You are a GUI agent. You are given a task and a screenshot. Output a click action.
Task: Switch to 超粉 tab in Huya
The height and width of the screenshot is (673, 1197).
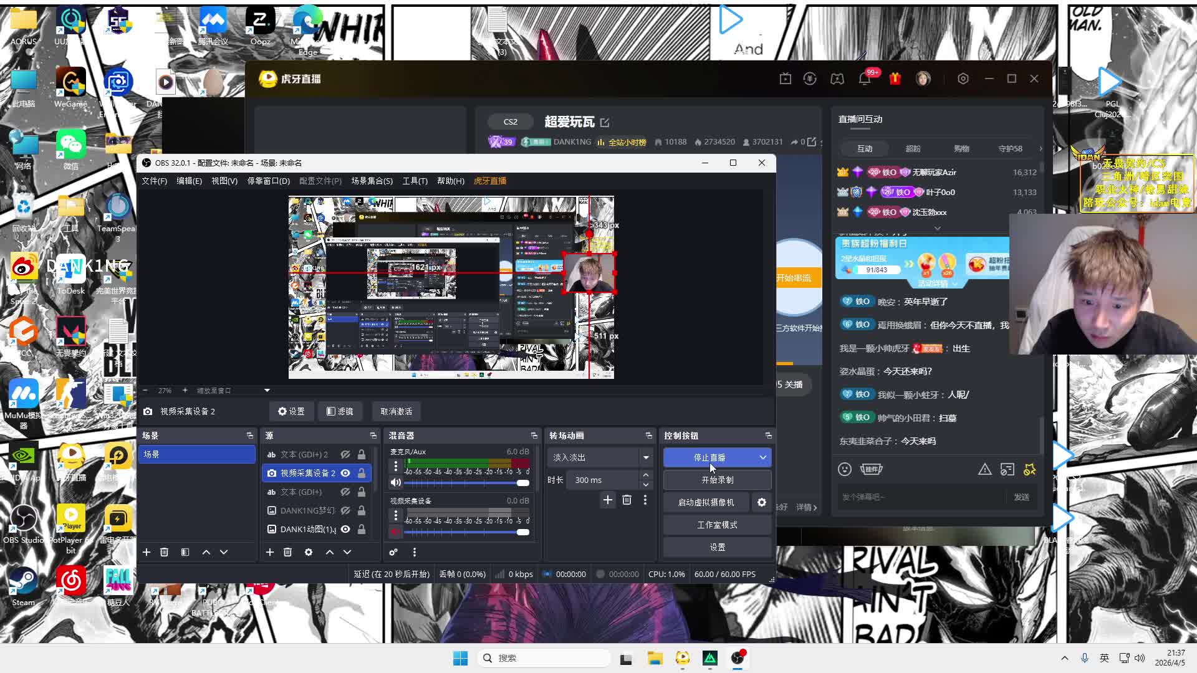point(913,148)
